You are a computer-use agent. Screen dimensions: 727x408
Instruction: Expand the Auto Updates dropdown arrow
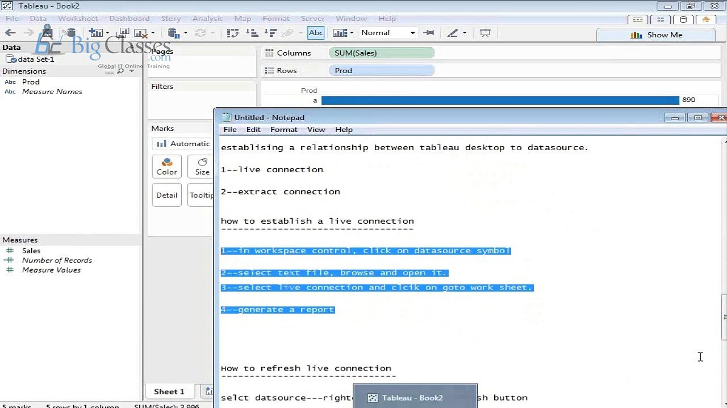[186, 33]
